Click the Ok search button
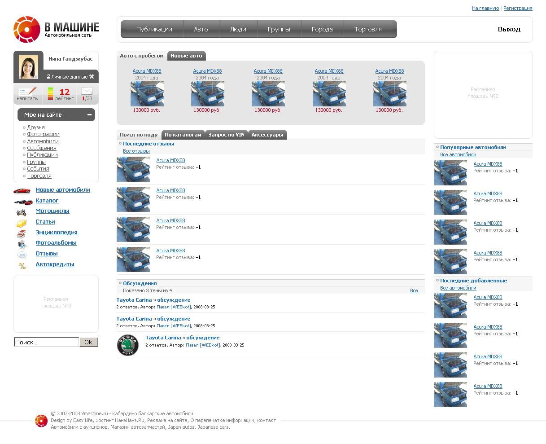546x444 pixels. (x=89, y=342)
